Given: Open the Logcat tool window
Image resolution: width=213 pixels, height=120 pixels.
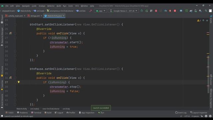Looking at the screenshot, I should pyautogui.click(x=59, y=113).
